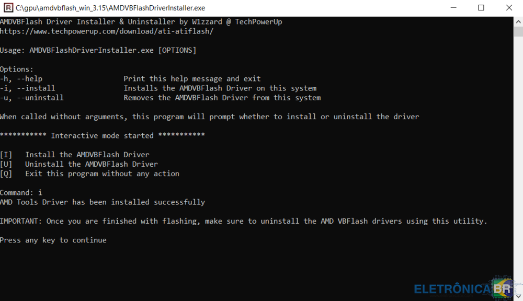Click the console app icon in title bar
The width and height of the screenshot is (523, 301).
point(7,8)
